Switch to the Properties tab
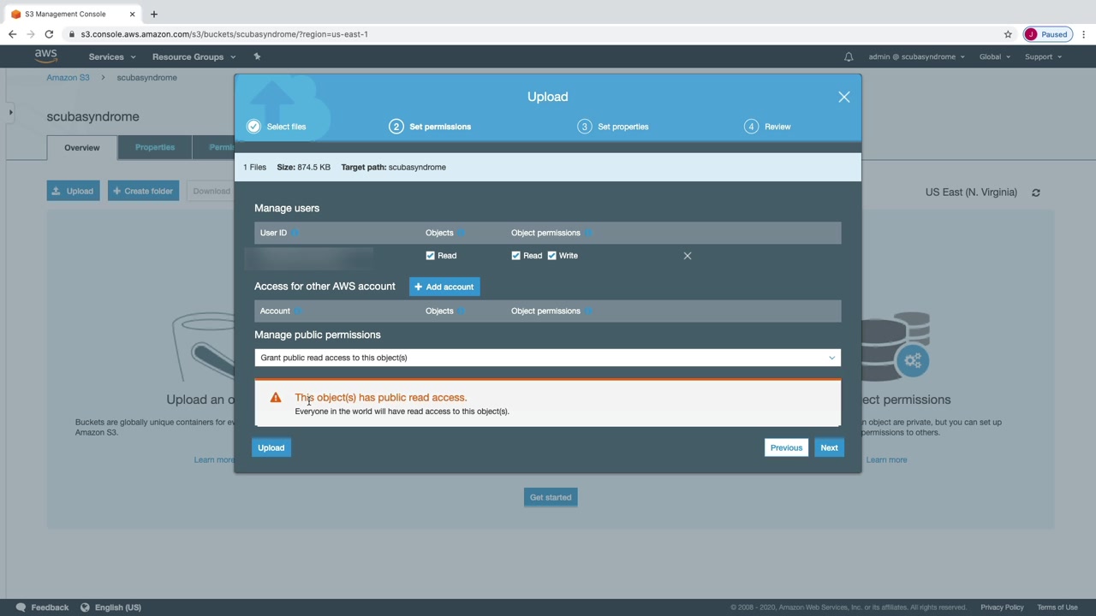Image resolution: width=1096 pixels, height=616 pixels. click(x=155, y=147)
